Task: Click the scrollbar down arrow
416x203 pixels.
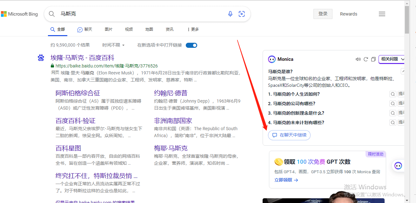Action: click(407, 200)
